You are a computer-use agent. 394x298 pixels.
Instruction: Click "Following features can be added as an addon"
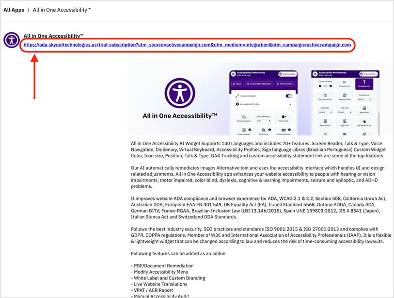point(178,253)
